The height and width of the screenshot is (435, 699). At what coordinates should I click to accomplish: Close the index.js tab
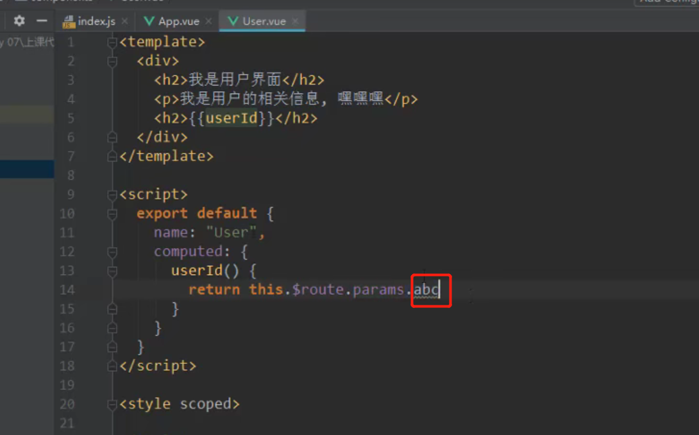pos(125,21)
